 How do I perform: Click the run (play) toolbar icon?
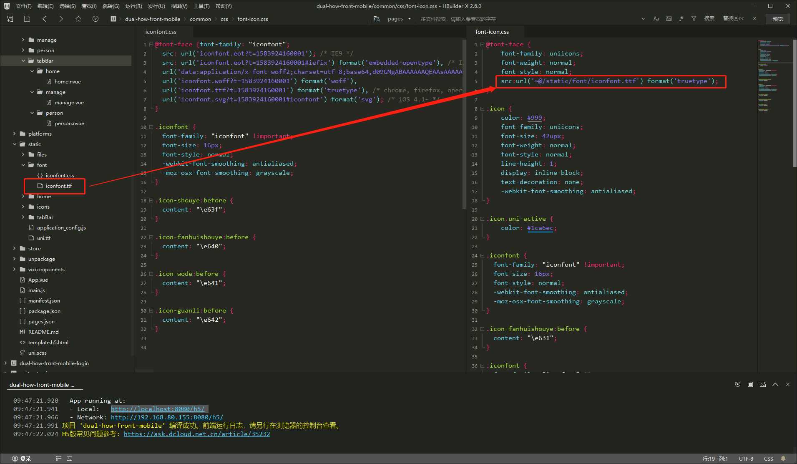click(x=96, y=19)
